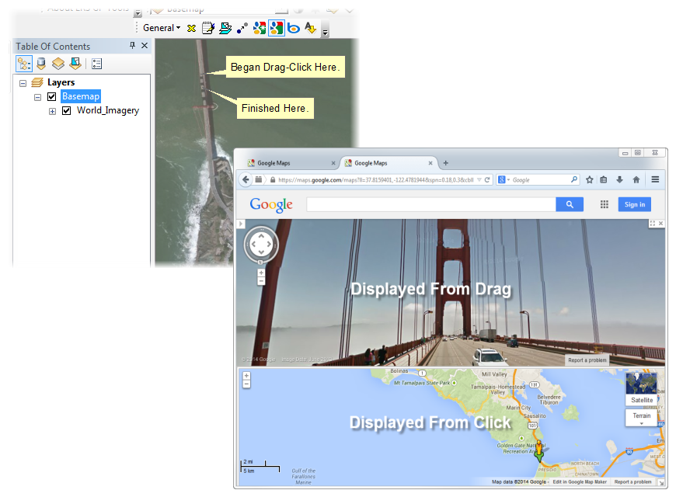Switch to List By Source view

pyautogui.click(x=40, y=64)
